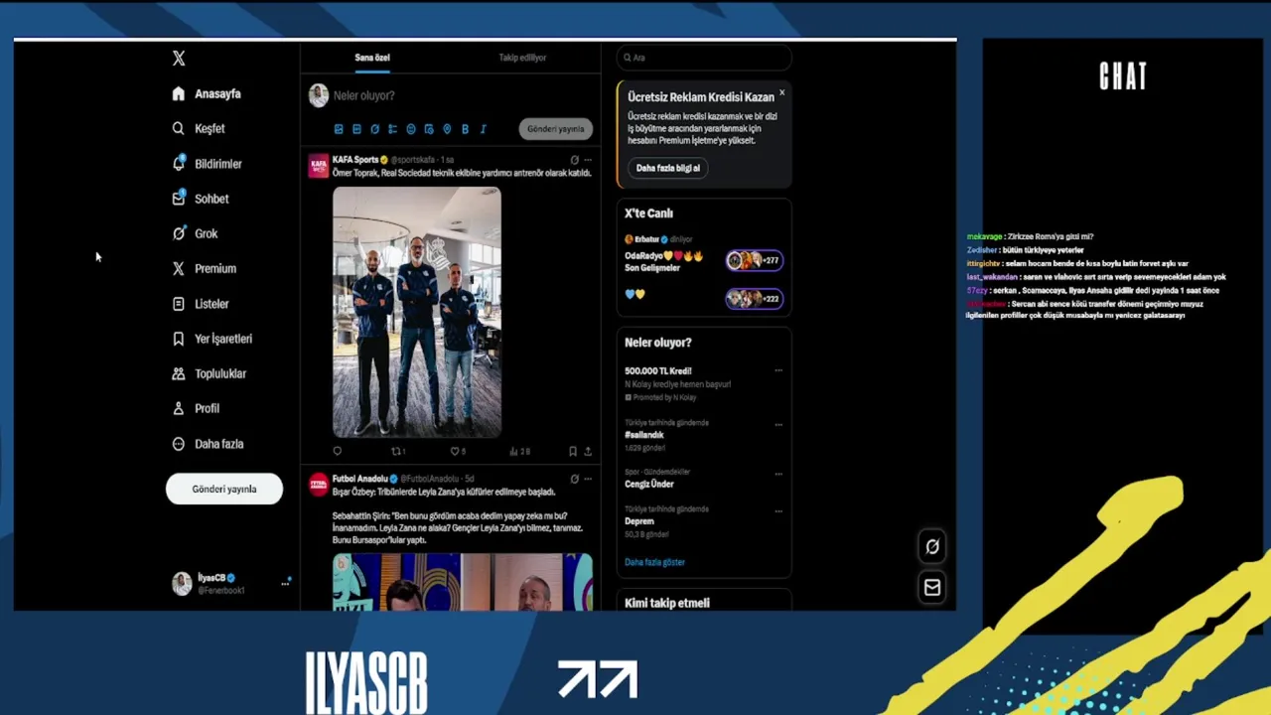The image size is (1271, 715).
Task: Toggle italic text formatting in the composer
Action: (483, 129)
